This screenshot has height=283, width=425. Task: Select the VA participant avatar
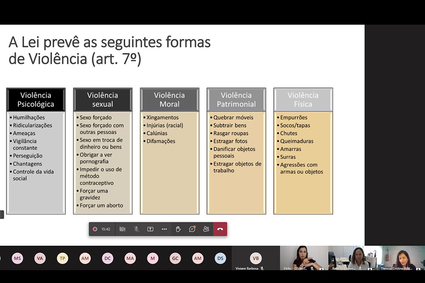[x=40, y=258]
